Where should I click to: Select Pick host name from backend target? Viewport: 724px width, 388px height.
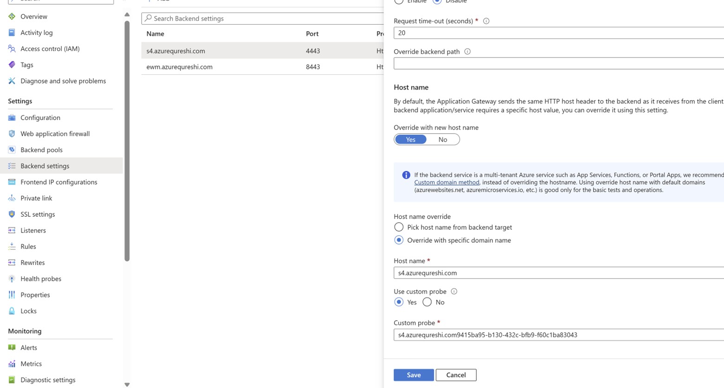[399, 227]
